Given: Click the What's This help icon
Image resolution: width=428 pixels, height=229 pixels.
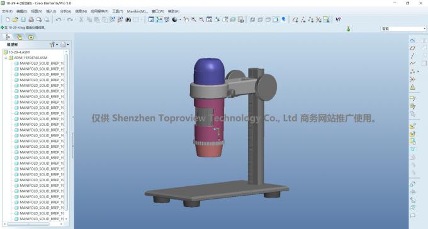Looking at the screenshot, I should pyautogui.click(x=338, y=20).
